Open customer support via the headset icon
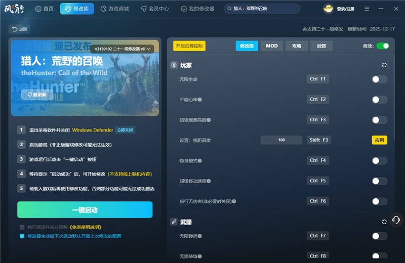Viewport: 405px width, 263px height. pyautogui.click(x=396, y=220)
